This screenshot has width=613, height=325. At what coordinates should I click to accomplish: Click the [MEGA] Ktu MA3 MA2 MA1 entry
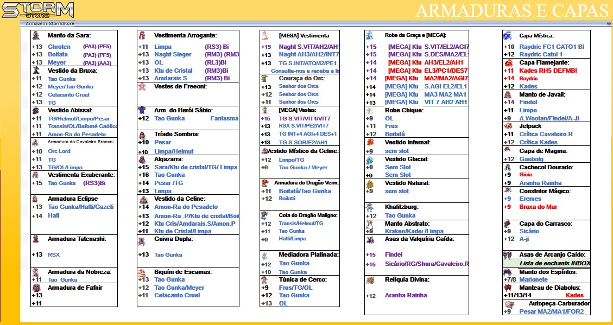[425, 94]
